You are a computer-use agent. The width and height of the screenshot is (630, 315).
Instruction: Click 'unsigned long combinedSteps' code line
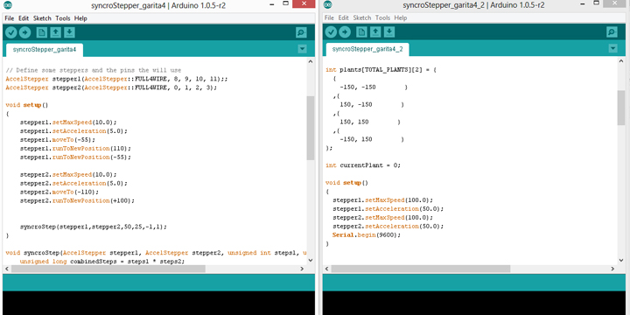pos(102,262)
